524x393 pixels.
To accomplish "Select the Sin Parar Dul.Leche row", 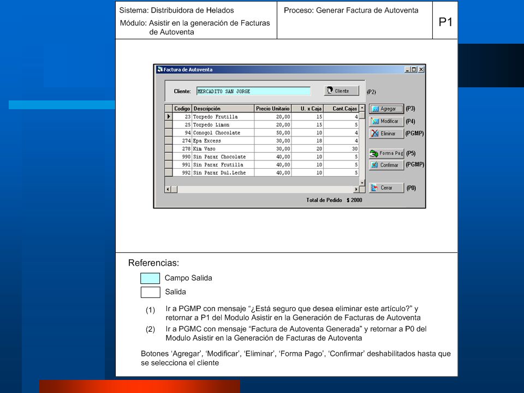I will (x=261, y=173).
